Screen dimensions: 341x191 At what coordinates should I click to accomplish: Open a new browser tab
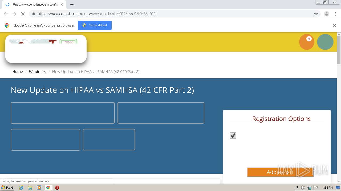(x=72, y=5)
